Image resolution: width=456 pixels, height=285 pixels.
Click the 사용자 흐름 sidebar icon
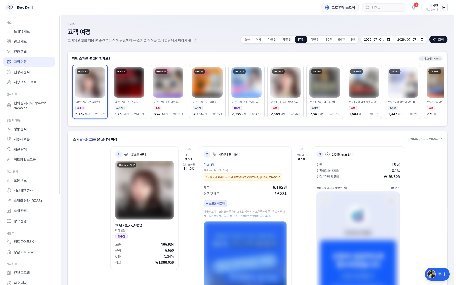[x=9, y=139]
